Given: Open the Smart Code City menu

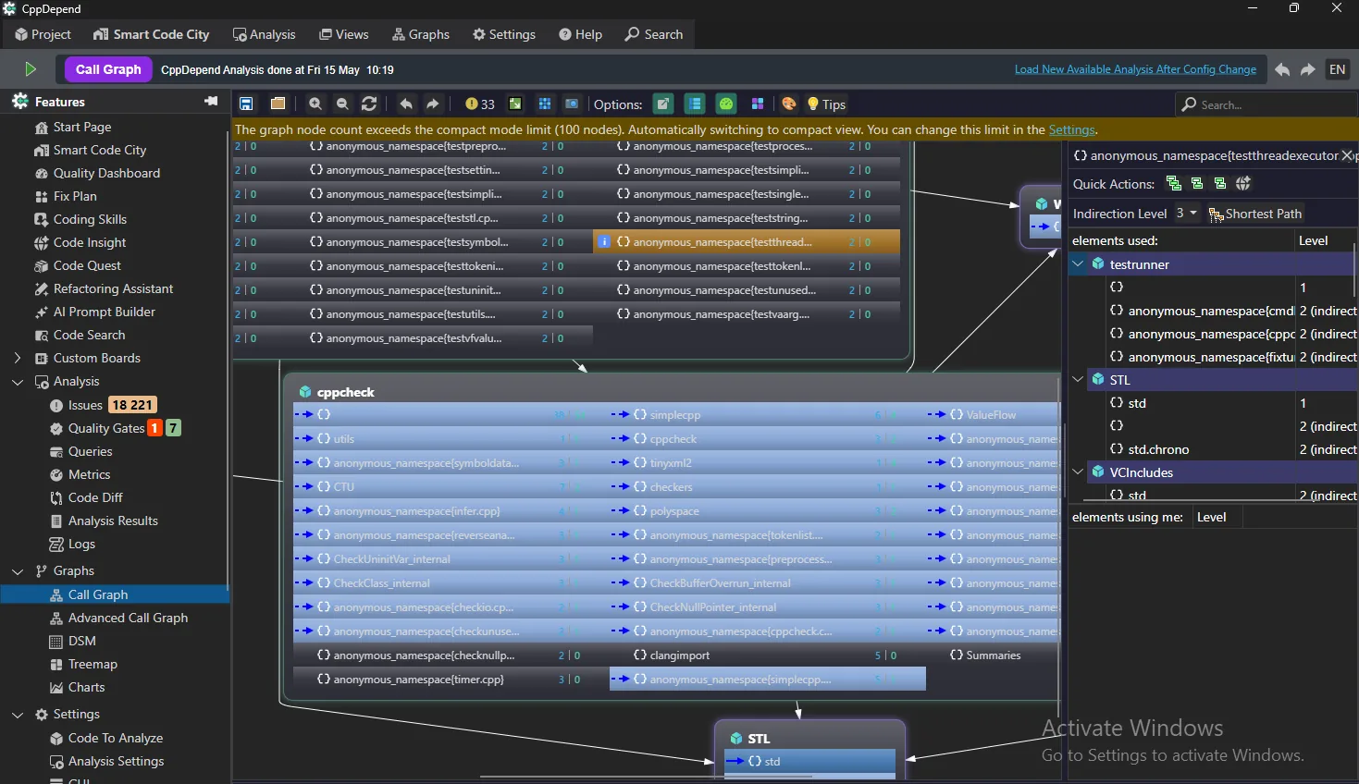Looking at the screenshot, I should coord(152,34).
